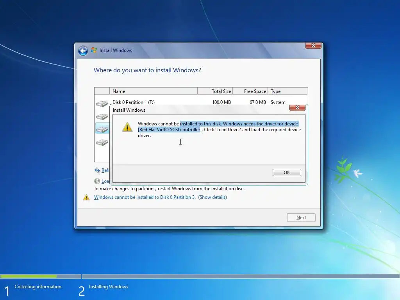Click the Installing Windows step label
This screenshot has width=400, height=300.
pyautogui.click(x=109, y=287)
